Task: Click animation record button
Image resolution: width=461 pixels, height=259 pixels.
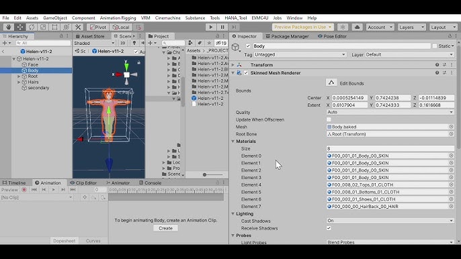Action: coord(24,190)
